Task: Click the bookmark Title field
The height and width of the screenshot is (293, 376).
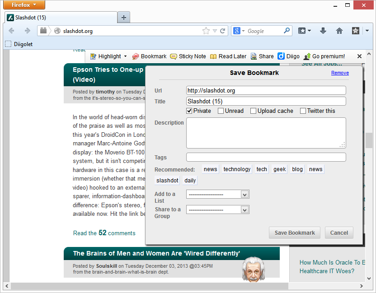Action: pyautogui.click(x=266, y=101)
